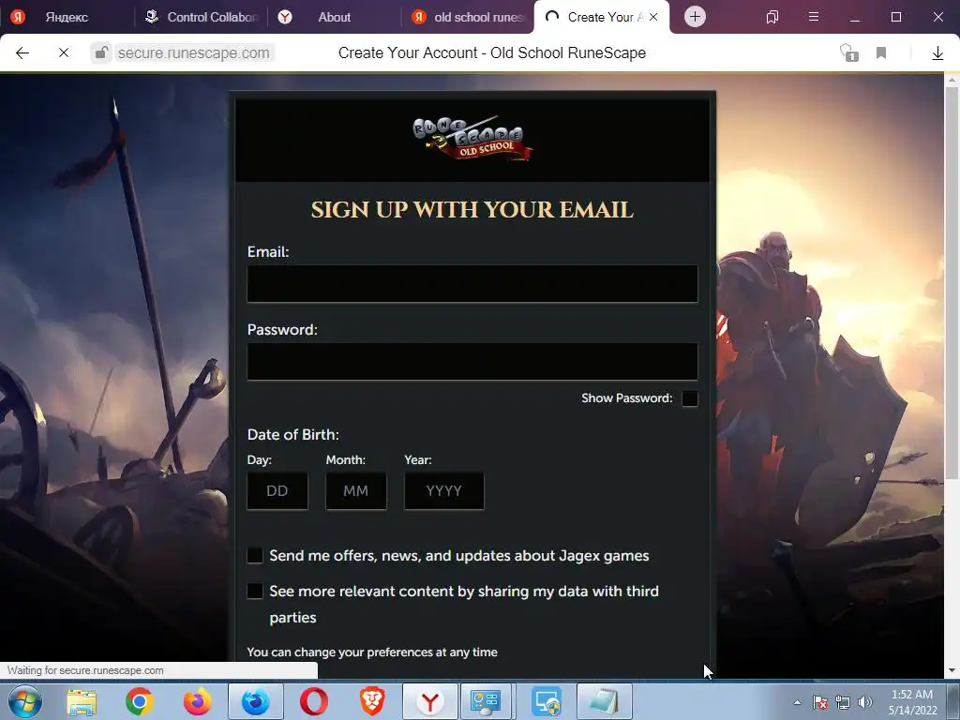Enable the Show Password checkbox
Screen dimensions: 960x720
coord(689,398)
